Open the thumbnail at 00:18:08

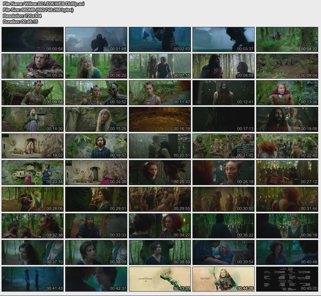pyautogui.click(x=287, y=119)
